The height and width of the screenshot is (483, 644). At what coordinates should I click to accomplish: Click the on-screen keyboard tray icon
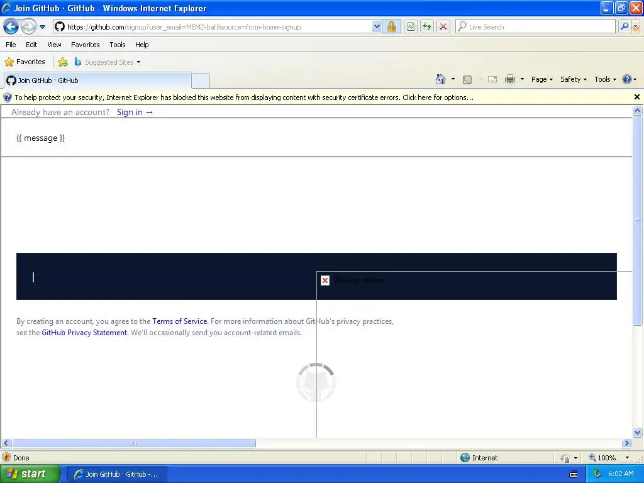574,474
